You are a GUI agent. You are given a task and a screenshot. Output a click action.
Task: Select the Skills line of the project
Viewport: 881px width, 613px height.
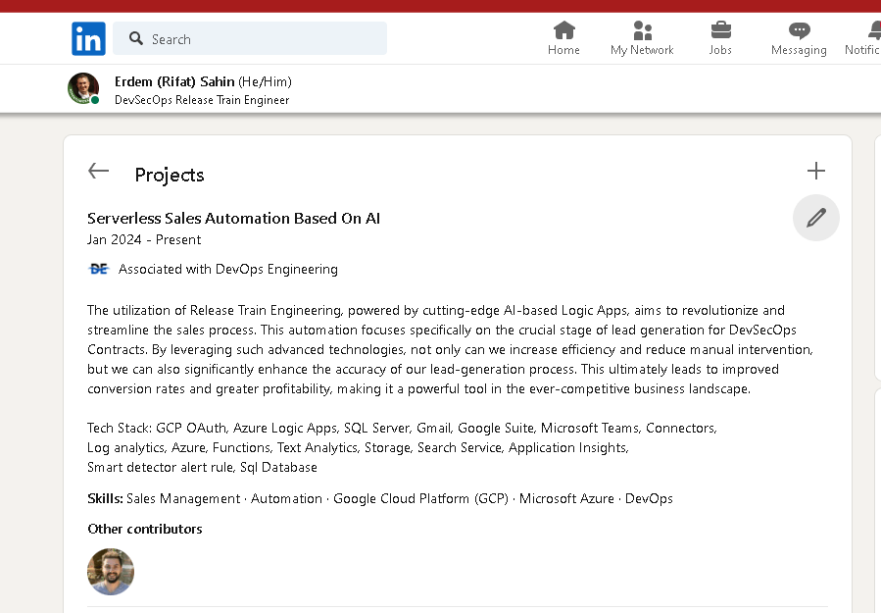click(x=380, y=499)
